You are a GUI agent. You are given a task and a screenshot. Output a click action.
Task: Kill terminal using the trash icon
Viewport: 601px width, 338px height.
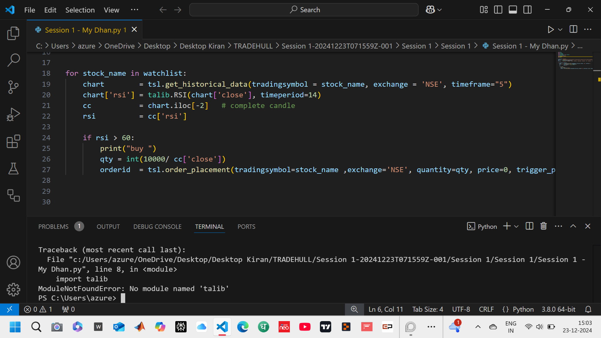(x=543, y=226)
